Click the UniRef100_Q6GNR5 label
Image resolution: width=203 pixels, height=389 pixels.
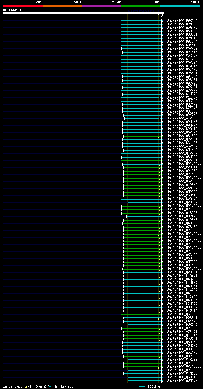(182, 255)
